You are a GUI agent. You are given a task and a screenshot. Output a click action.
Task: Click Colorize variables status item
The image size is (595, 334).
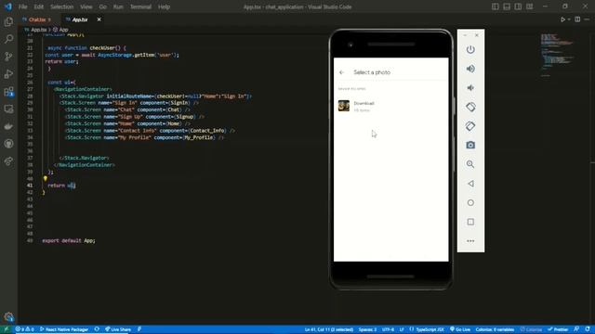pos(495,329)
